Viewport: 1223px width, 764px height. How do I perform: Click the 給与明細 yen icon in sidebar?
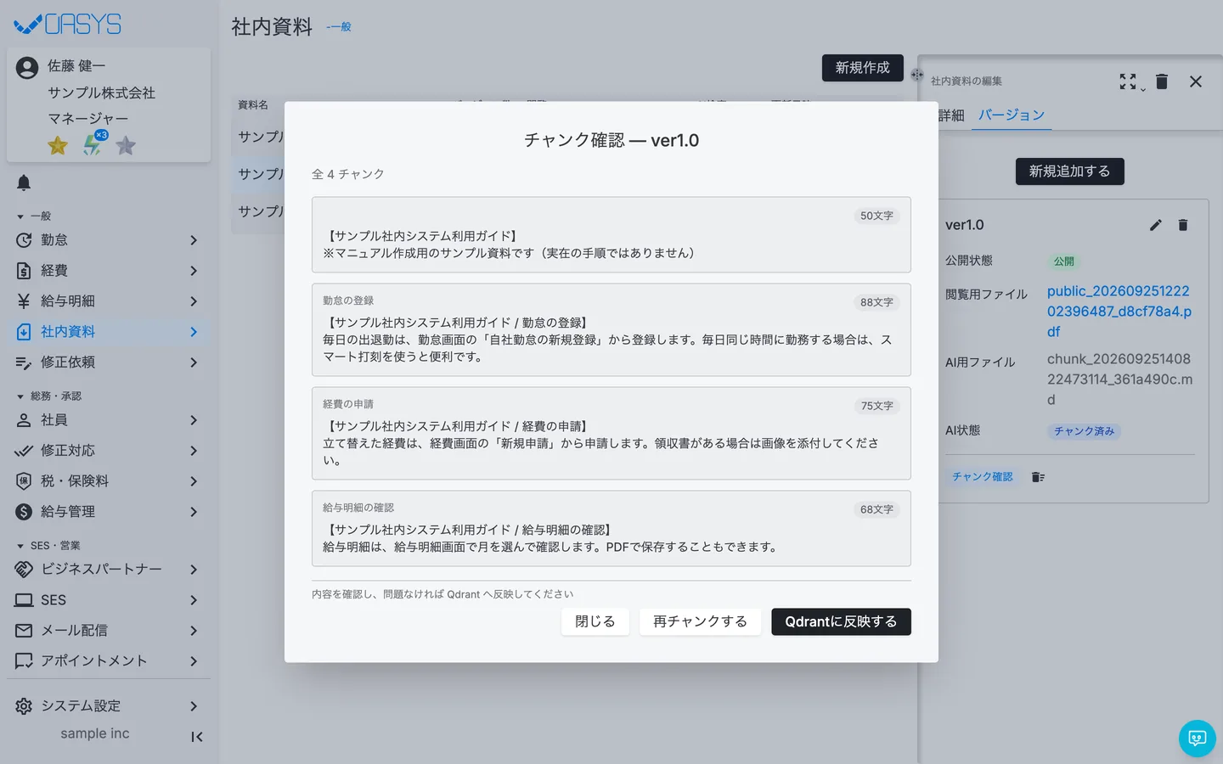(24, 301)
